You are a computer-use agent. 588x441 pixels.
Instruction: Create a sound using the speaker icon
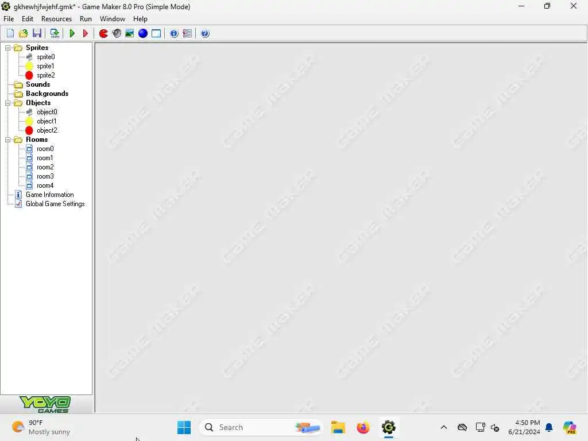[x=117, y=33]
